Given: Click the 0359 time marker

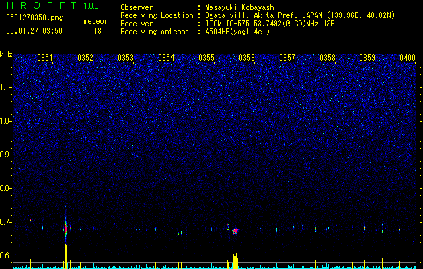Looking at the screenshot, I should click(x=367, y=57).
